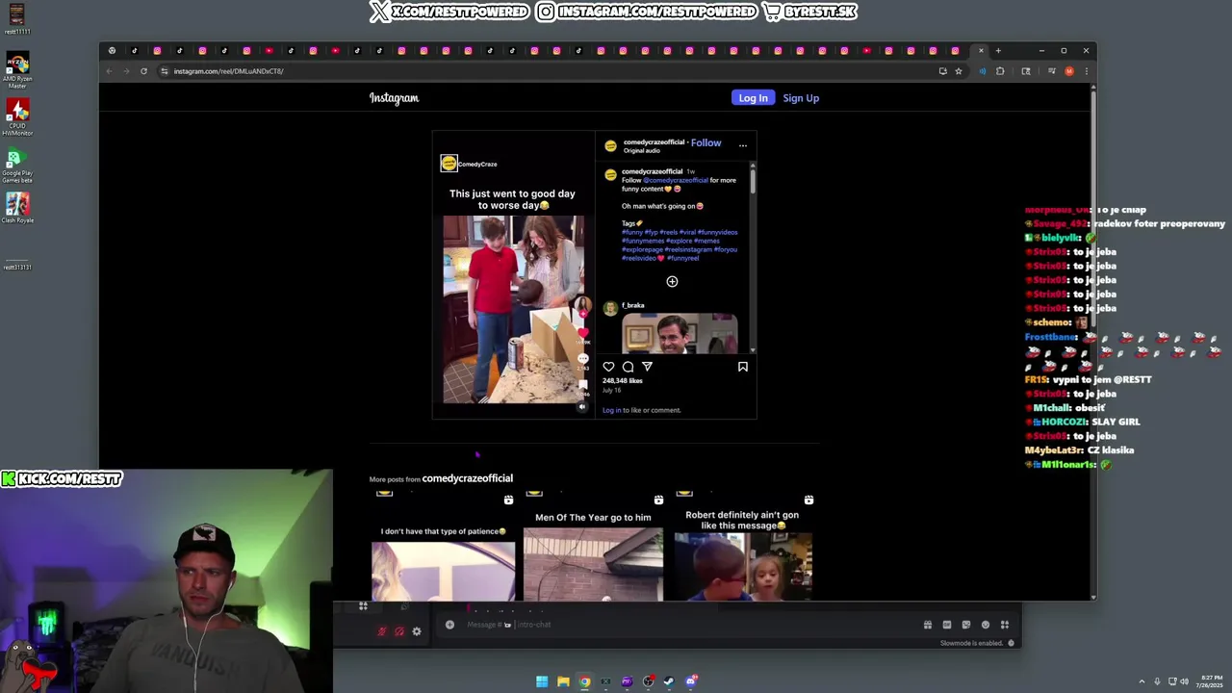Open Clash Royale desktop shortcut
Image resolution: width=1232 pixels, height=693 pixels.
pyautogui.click(x=17, y=208)
